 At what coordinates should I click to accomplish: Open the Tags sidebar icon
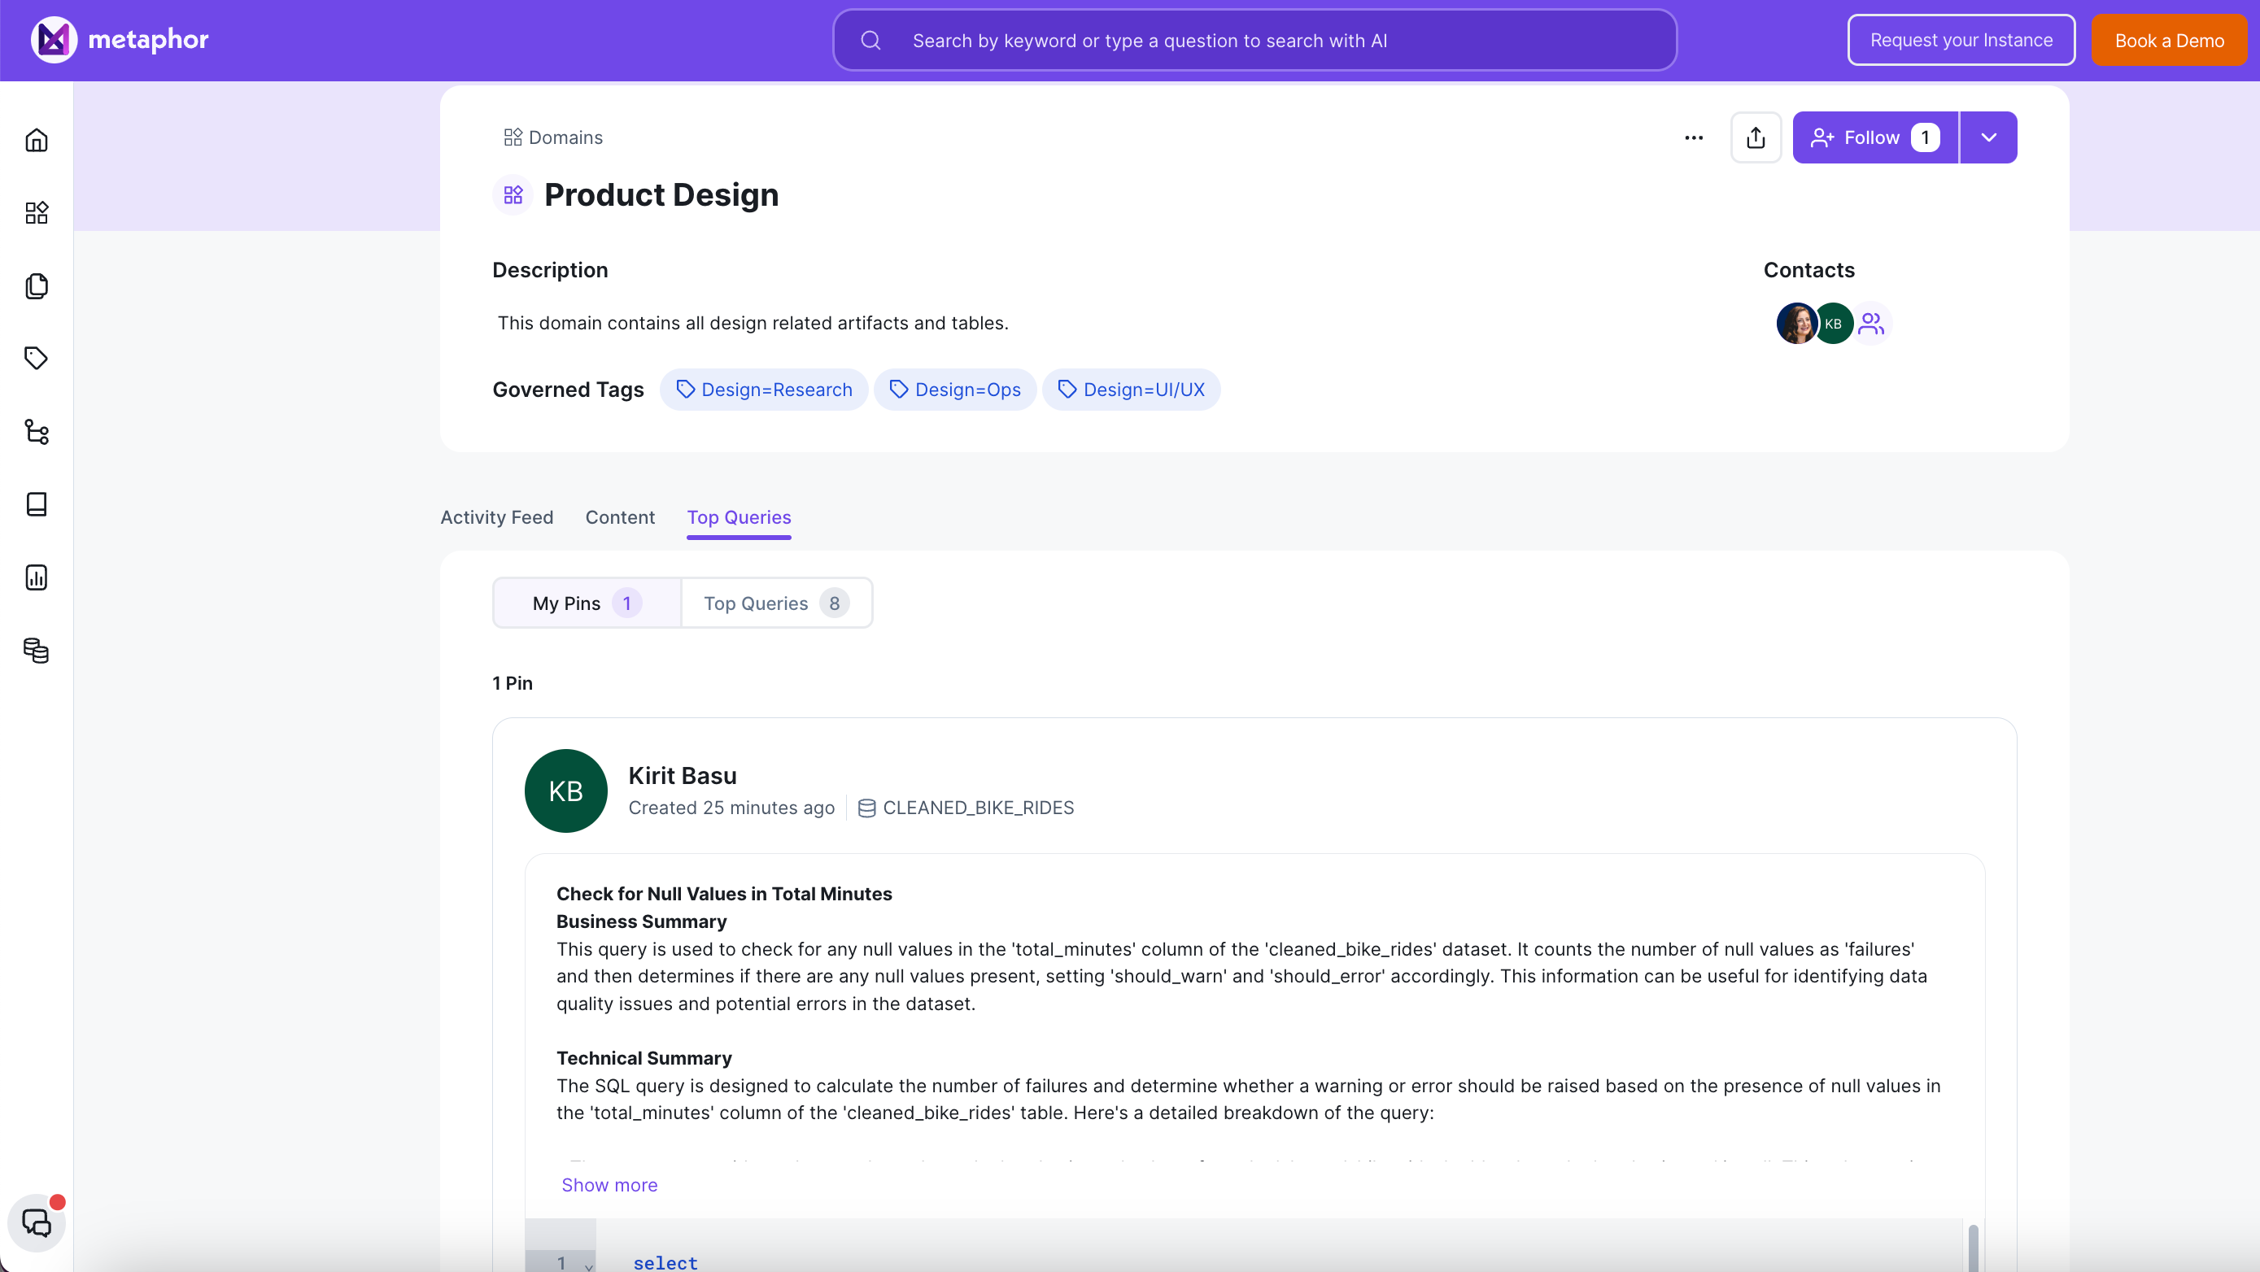36,358
